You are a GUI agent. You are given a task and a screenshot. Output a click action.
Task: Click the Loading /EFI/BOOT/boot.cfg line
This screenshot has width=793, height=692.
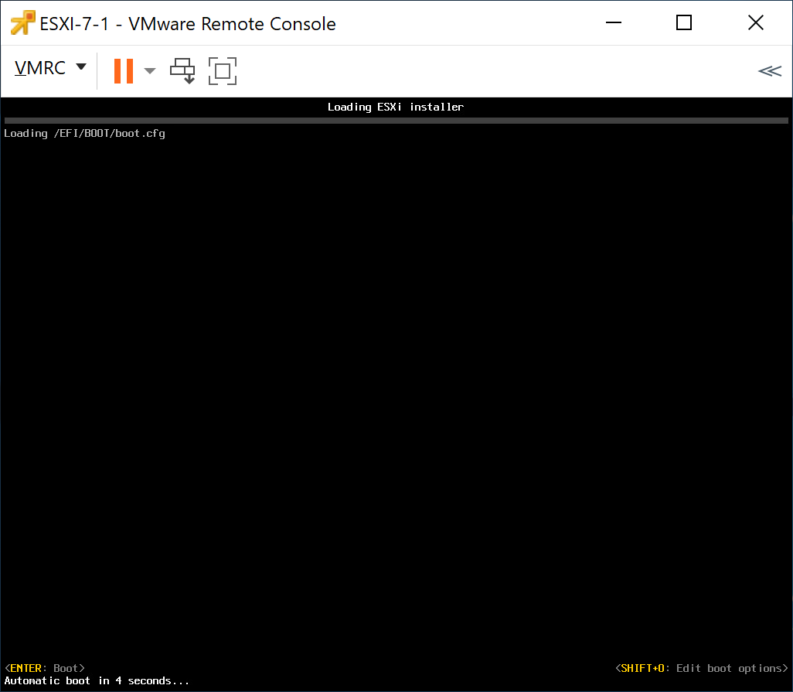point(85,133)
